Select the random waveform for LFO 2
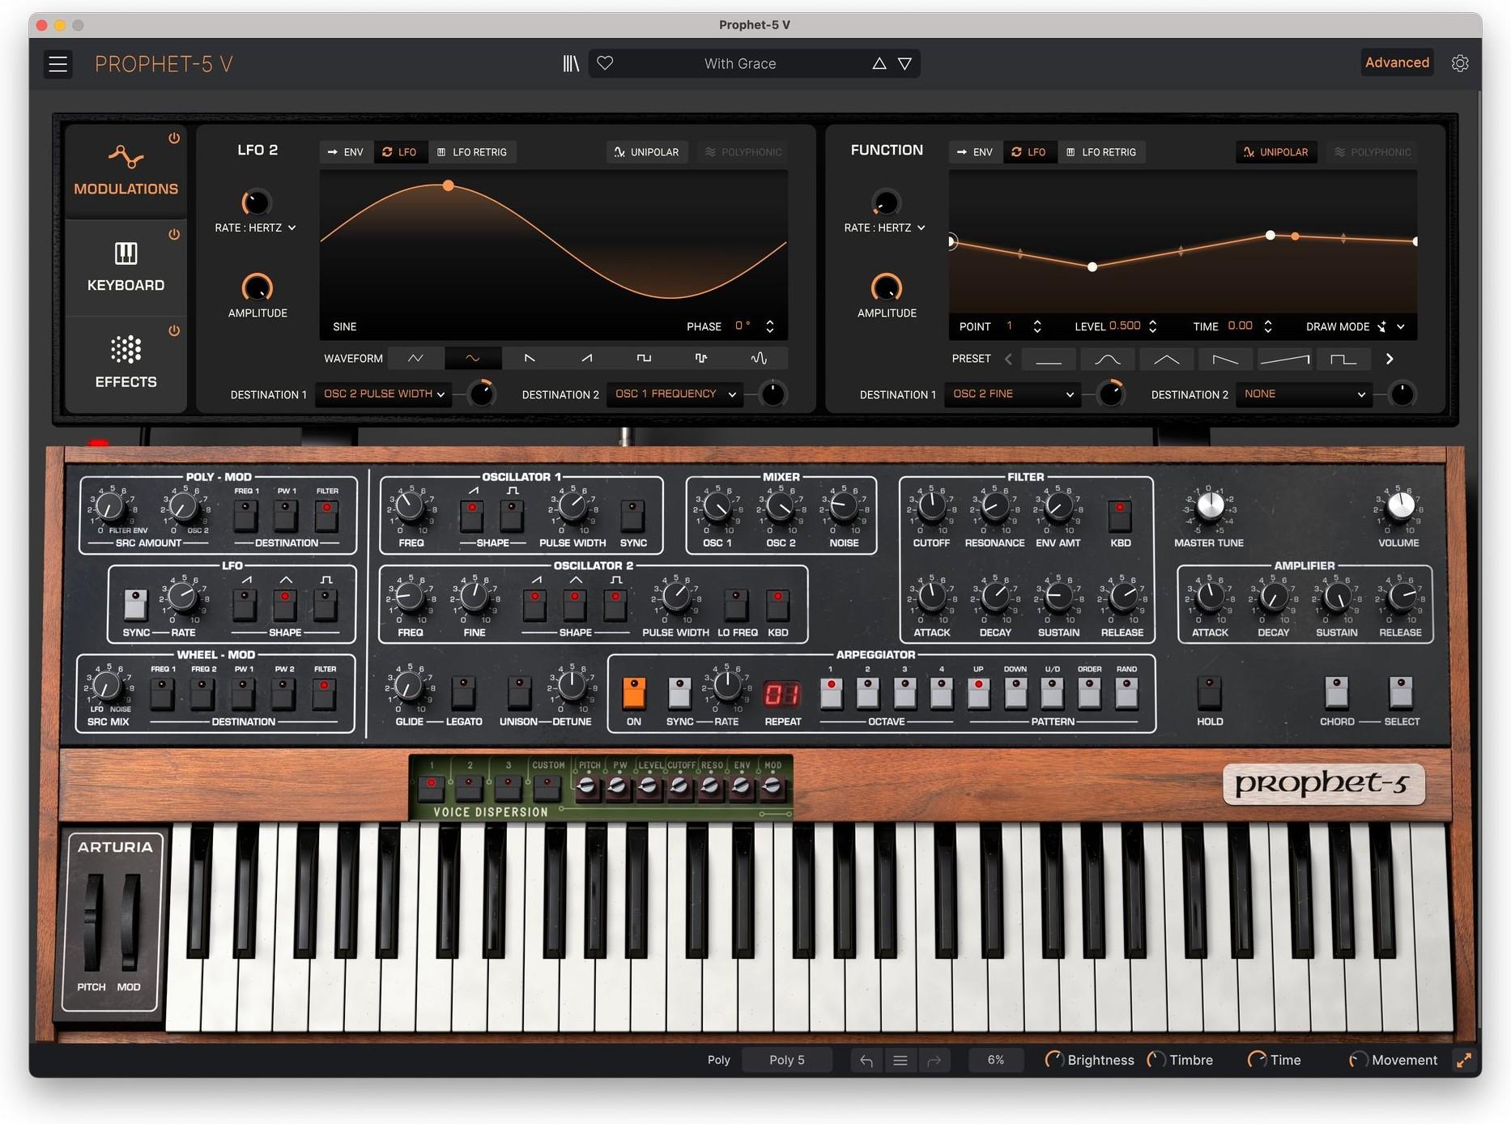This screenshot has height=1124, width=1511. pos(760,357)
